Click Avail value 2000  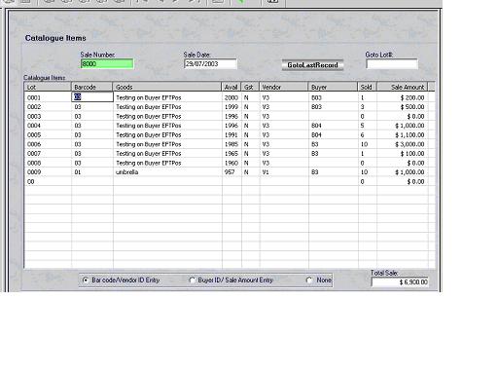[x=231, y=97]
